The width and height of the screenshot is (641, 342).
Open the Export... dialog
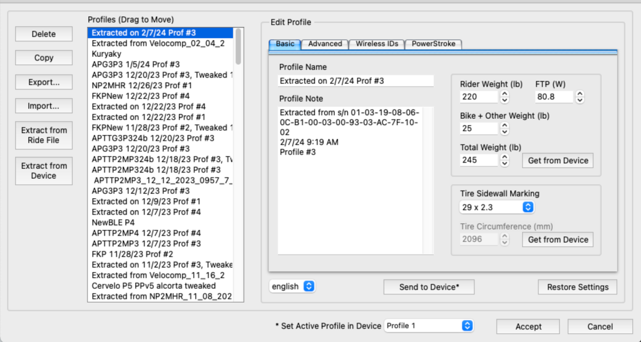point(44,82)
